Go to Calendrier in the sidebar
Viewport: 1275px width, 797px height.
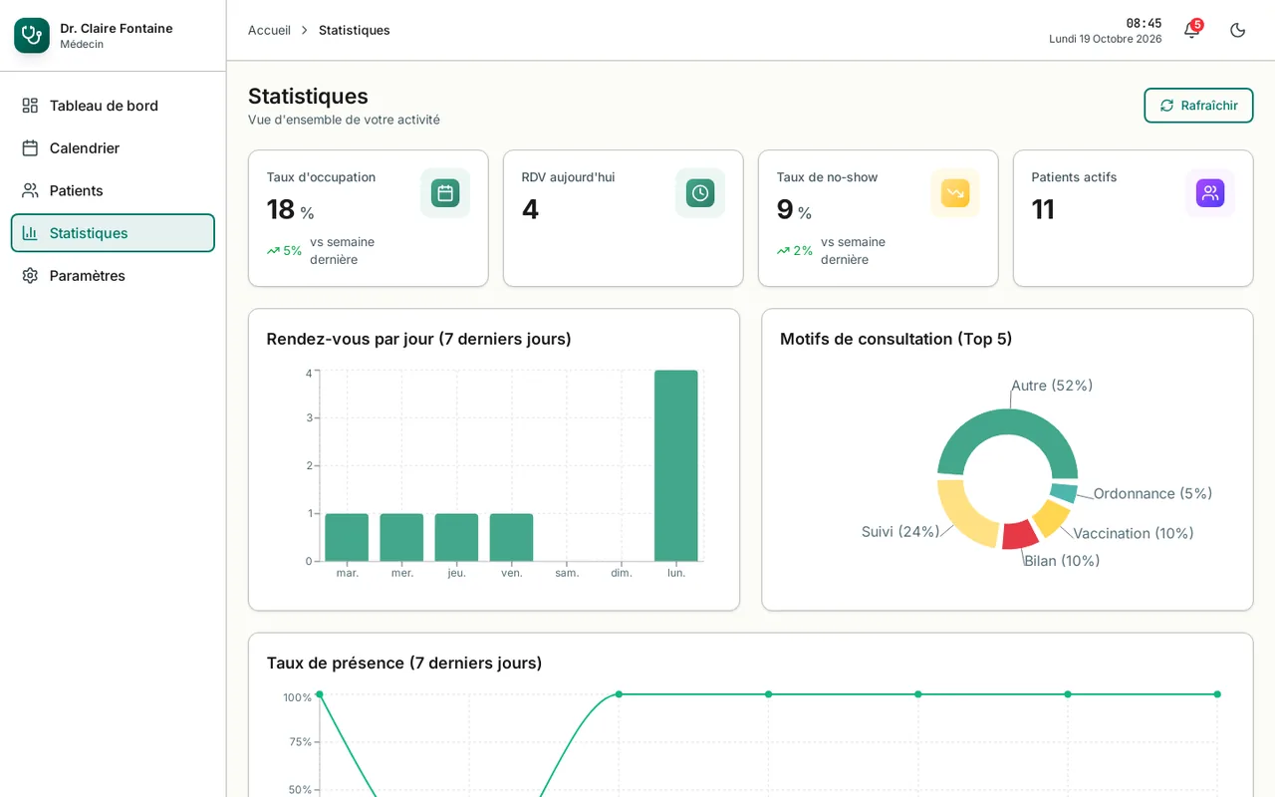[x=113, y=148]
